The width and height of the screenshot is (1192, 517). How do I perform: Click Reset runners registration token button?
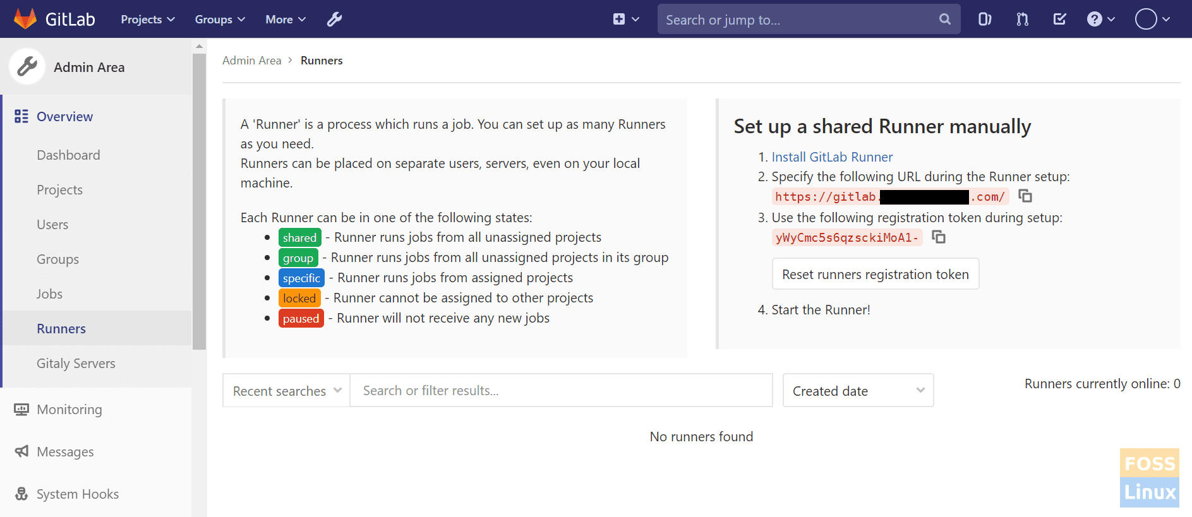[x=876, y=274]
